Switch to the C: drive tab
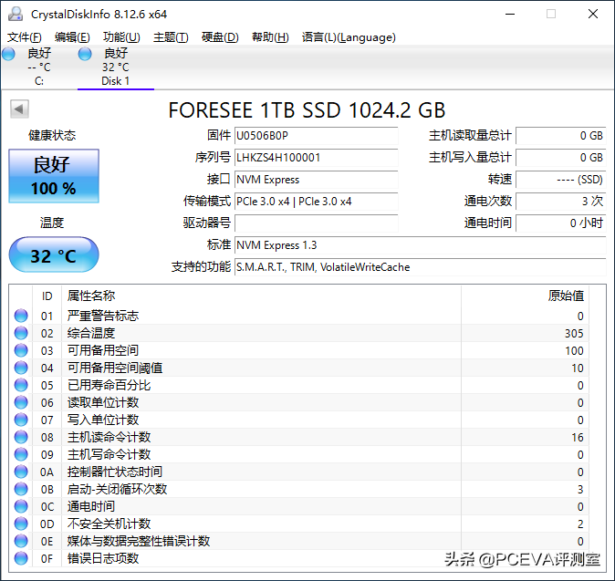615x581 pixels. click(x=39, y=67)
